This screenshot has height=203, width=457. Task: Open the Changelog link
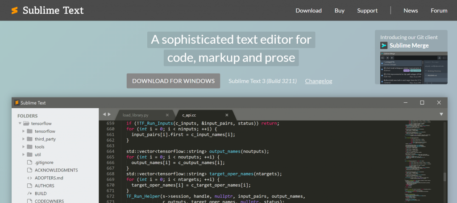(319, 81)
